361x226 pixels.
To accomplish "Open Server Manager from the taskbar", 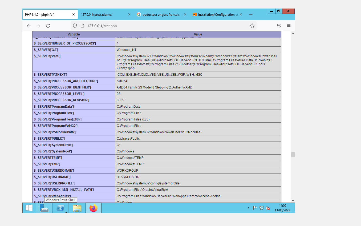I will pos(44,208).
